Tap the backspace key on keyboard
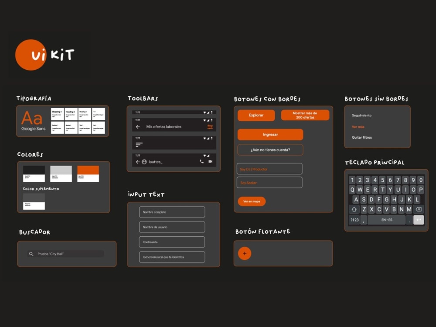Image resolution: width=436 pixels, height=327 pixels. (419, 209)
